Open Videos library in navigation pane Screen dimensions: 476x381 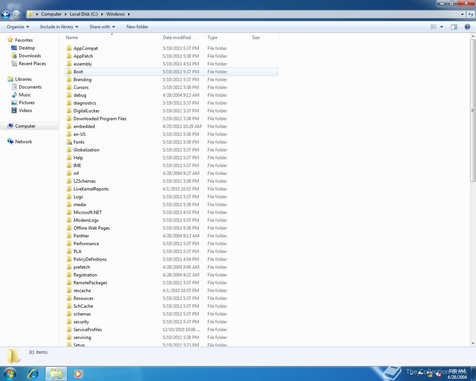point(25,111)
